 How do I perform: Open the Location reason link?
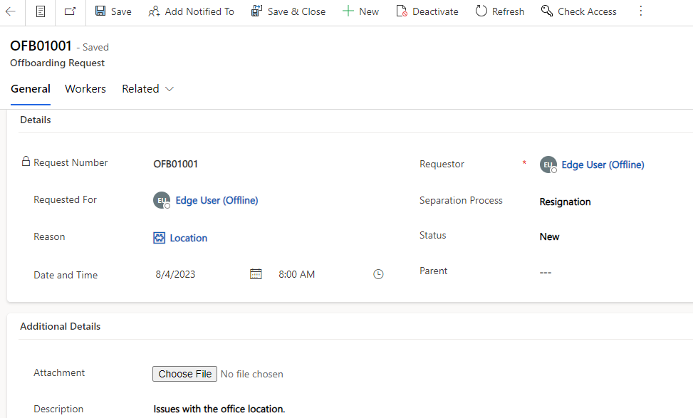pos(188,238)
